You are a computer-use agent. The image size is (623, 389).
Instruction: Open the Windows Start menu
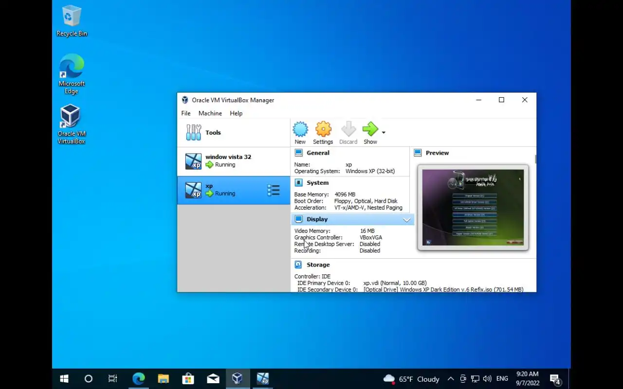[x=64, y=379]
